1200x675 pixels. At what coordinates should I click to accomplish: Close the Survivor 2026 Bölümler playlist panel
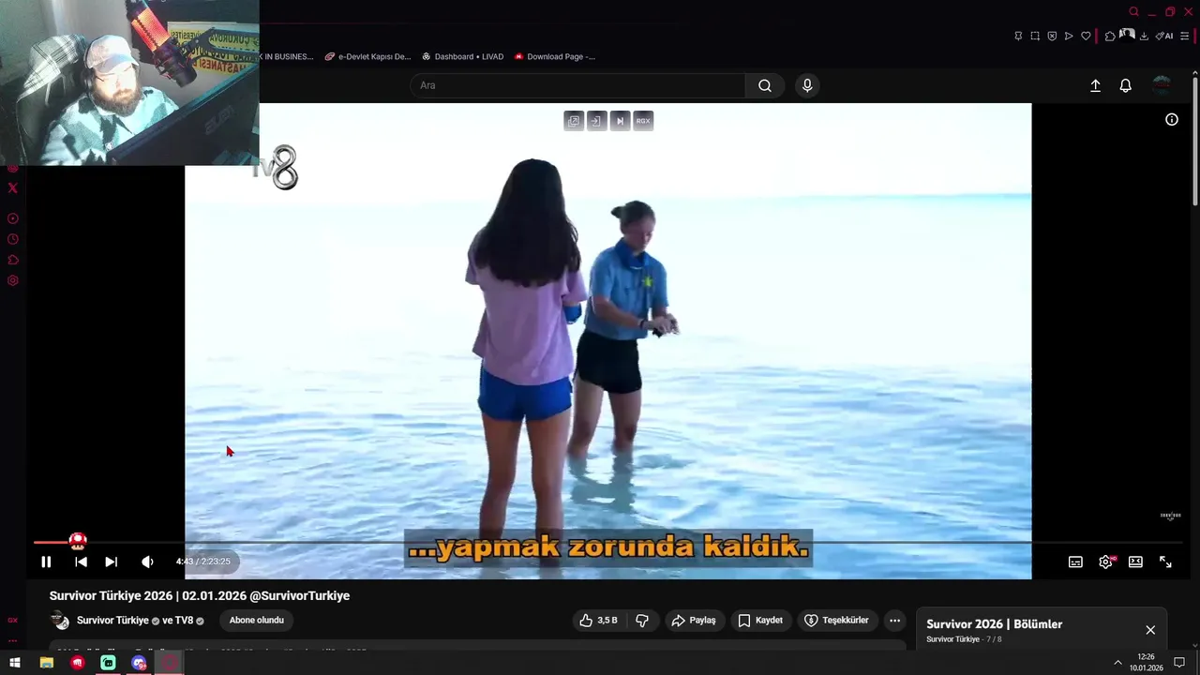1150,630
